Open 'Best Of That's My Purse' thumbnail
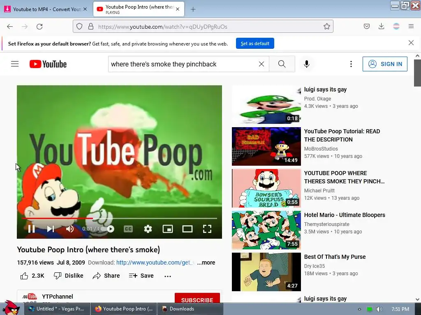 266,272
